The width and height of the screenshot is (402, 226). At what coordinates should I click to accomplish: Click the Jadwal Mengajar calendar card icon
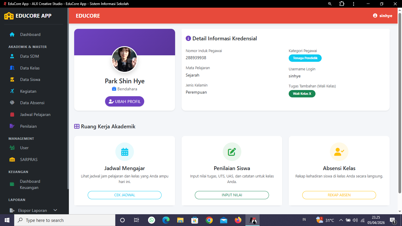coord(124,152)
